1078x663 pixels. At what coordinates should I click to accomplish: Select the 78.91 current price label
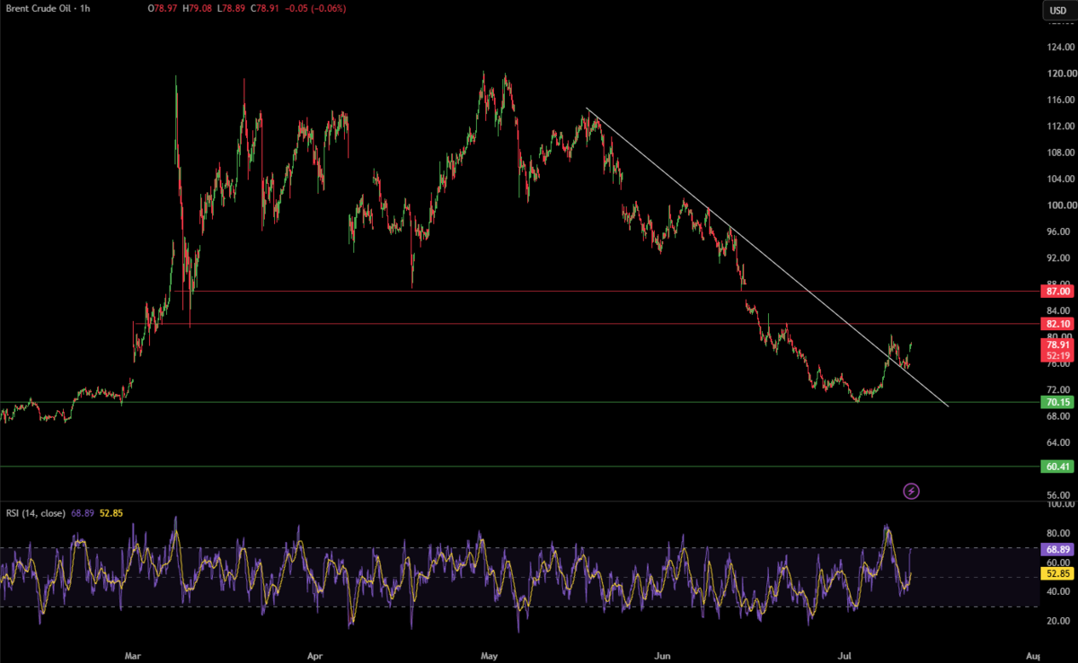click(1056, 345)
